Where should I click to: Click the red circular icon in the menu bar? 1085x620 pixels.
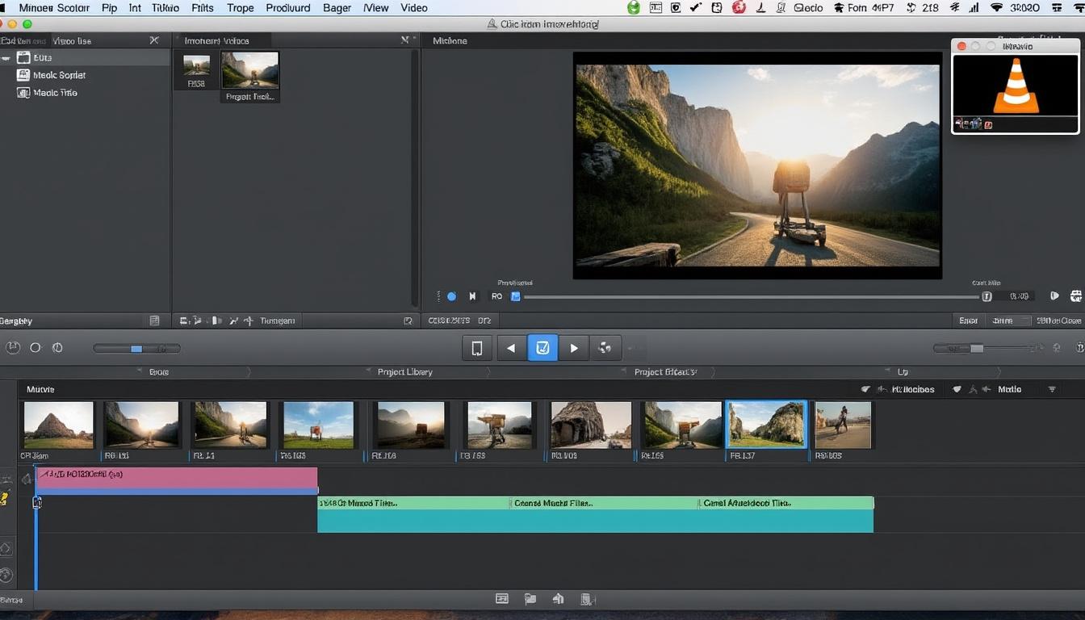(x=739, y=7)
